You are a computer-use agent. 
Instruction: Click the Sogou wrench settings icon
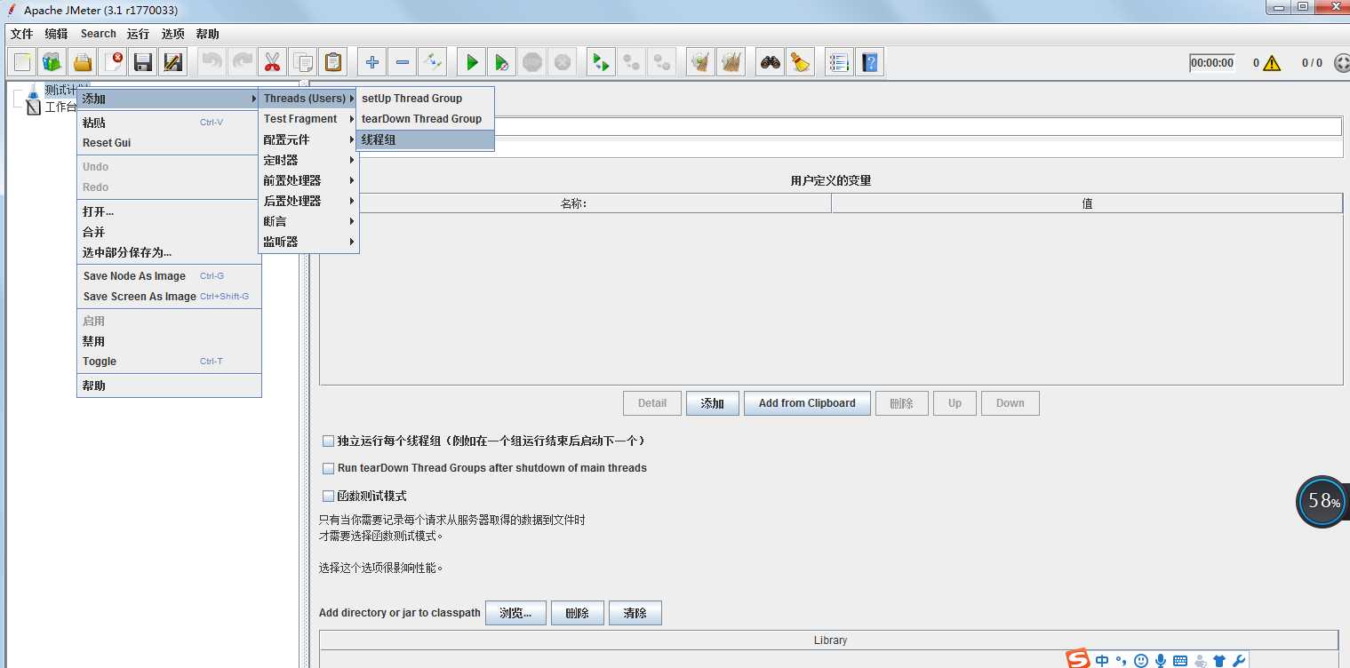1239,660
